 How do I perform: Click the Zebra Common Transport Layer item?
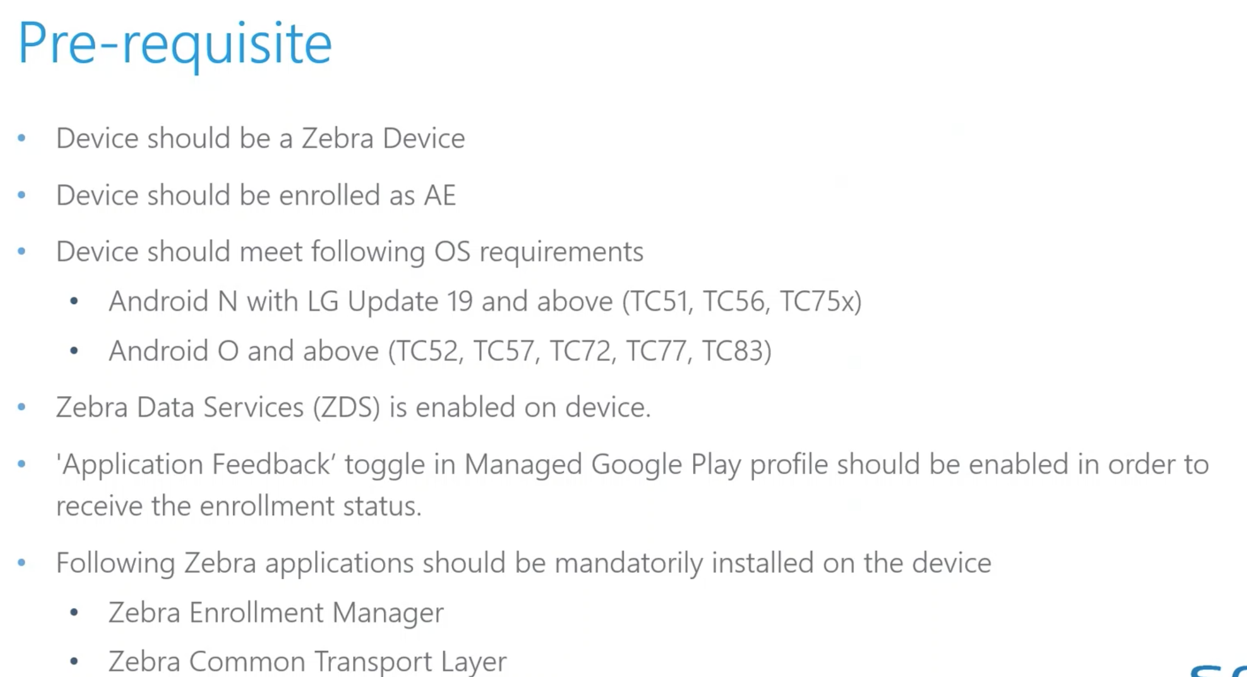coord(307,662)
